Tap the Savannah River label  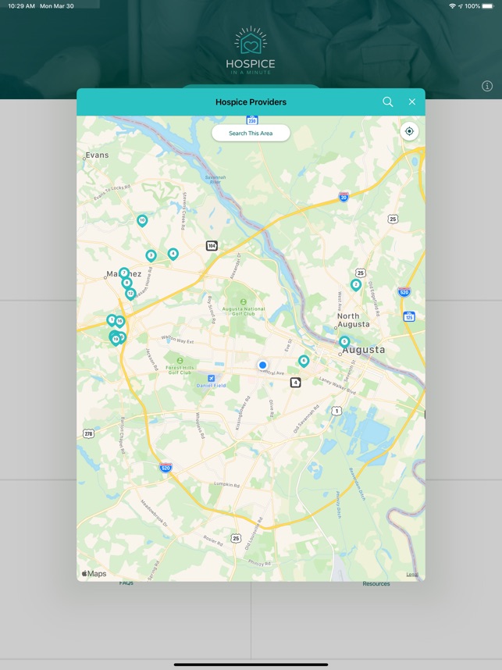click(x=215, y=180)
